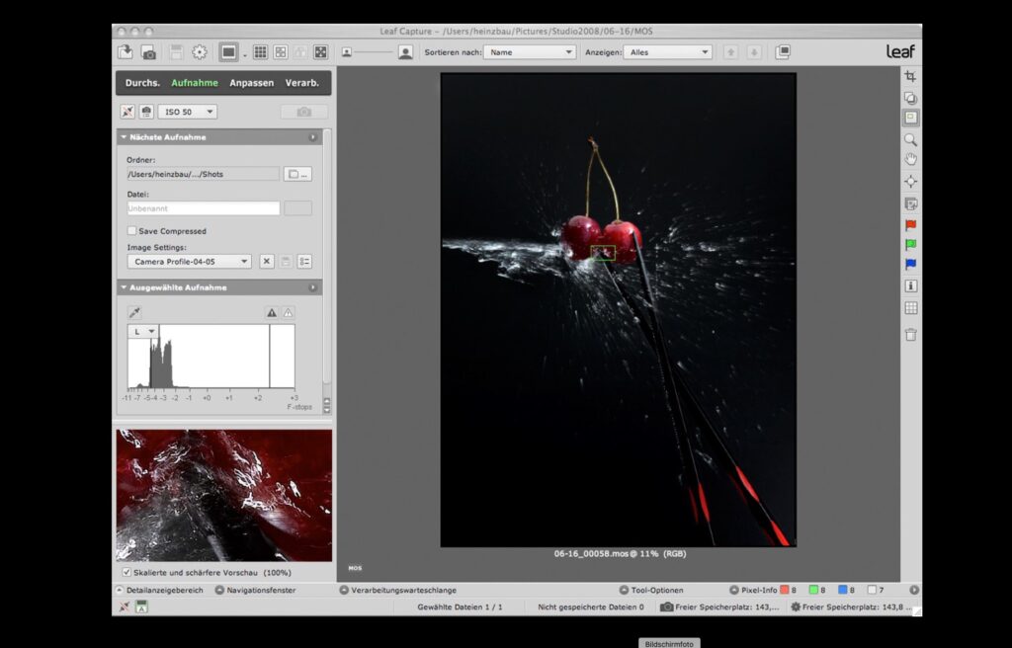Click the trash icon to delete image
The image size is (1012, 648).
910,334
